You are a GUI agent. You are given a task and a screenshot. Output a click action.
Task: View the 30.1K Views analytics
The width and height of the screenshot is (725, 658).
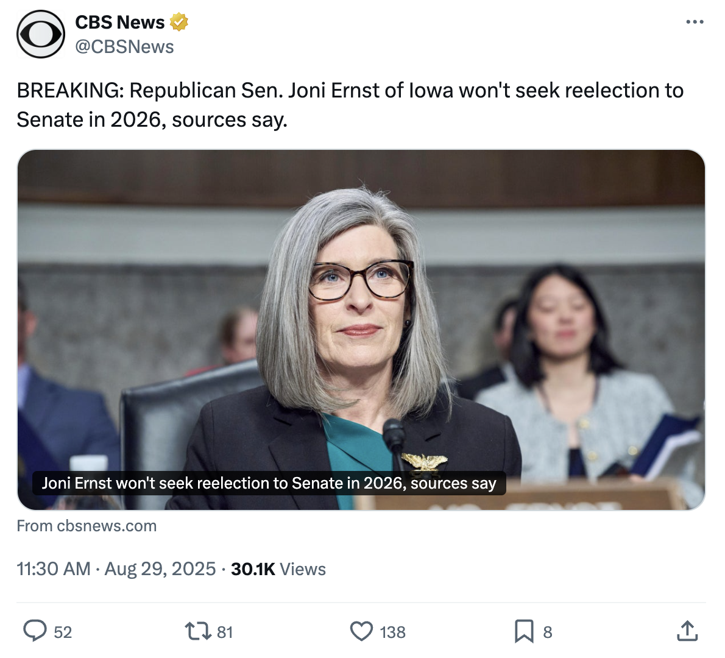click(x=278, y=569)
